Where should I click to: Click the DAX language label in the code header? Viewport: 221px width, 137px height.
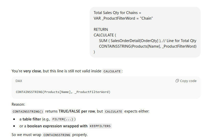pos(19,81)
